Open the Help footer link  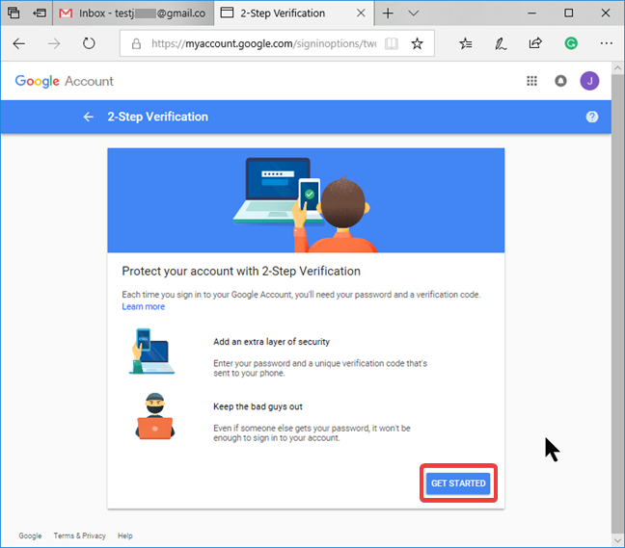click(x=124, y=535)
